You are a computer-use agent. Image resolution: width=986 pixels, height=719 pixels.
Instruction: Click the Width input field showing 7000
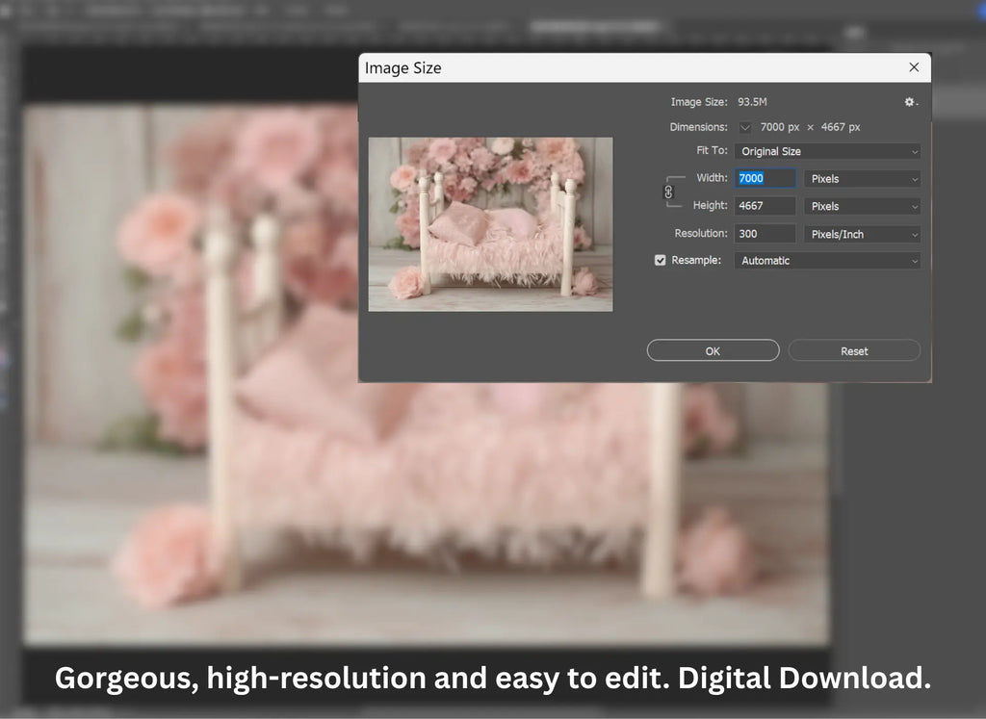(x=765, y=179)
